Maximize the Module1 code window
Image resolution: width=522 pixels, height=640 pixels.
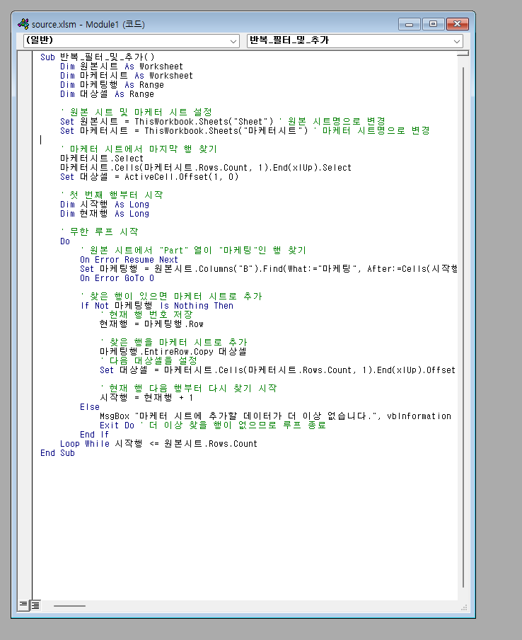pyautogui.click(x=434, y=24)
